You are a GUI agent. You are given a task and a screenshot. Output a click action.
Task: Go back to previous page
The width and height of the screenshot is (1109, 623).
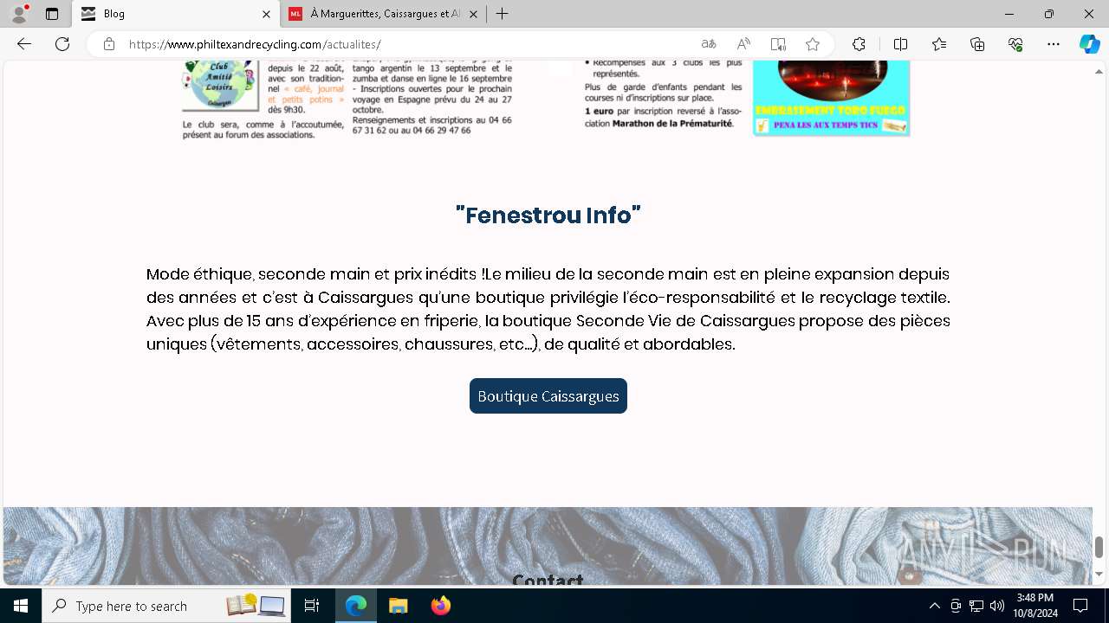[x=24, y=44]
